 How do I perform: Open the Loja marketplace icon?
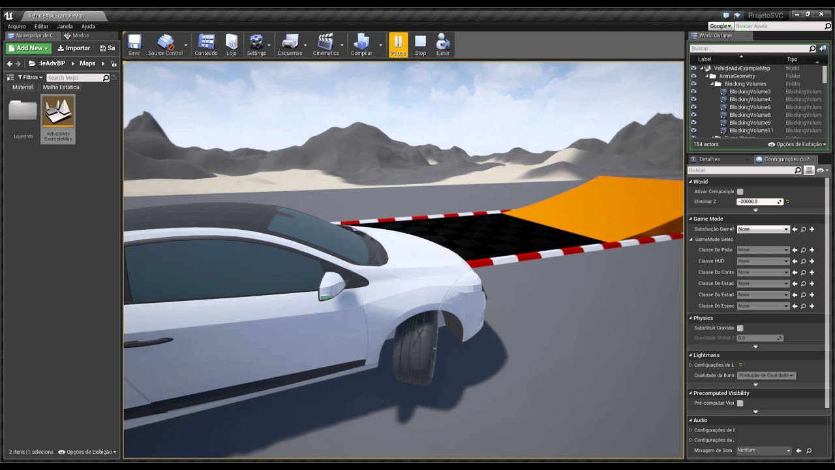click(x=232, y=44)
